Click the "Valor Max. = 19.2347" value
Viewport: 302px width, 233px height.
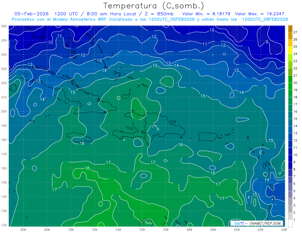260,14
